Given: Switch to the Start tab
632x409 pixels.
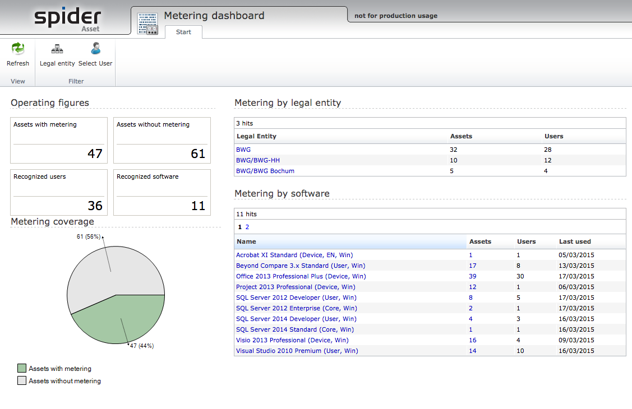Looking at the screenshot, I should [183, 32].
